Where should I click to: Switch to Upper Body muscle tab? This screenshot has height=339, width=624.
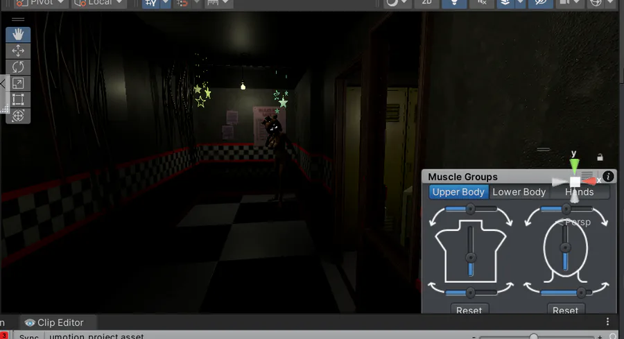(x=458, y=192)
